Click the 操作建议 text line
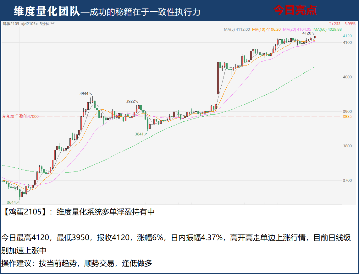 coord(77,263)
